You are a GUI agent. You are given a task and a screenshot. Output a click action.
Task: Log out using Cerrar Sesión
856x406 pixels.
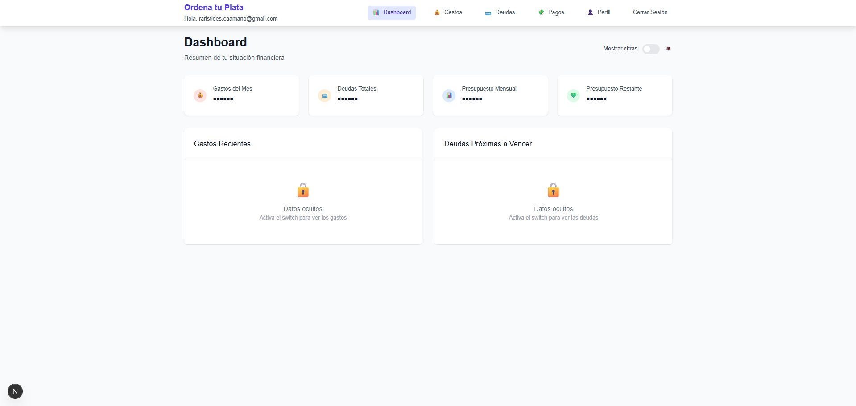[x=650, y=12]
